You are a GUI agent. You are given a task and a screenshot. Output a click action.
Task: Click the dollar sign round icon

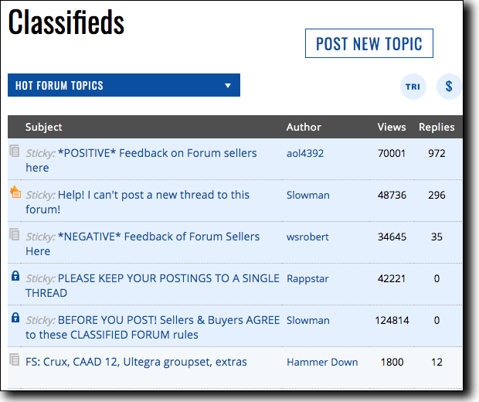click(449, 87)
